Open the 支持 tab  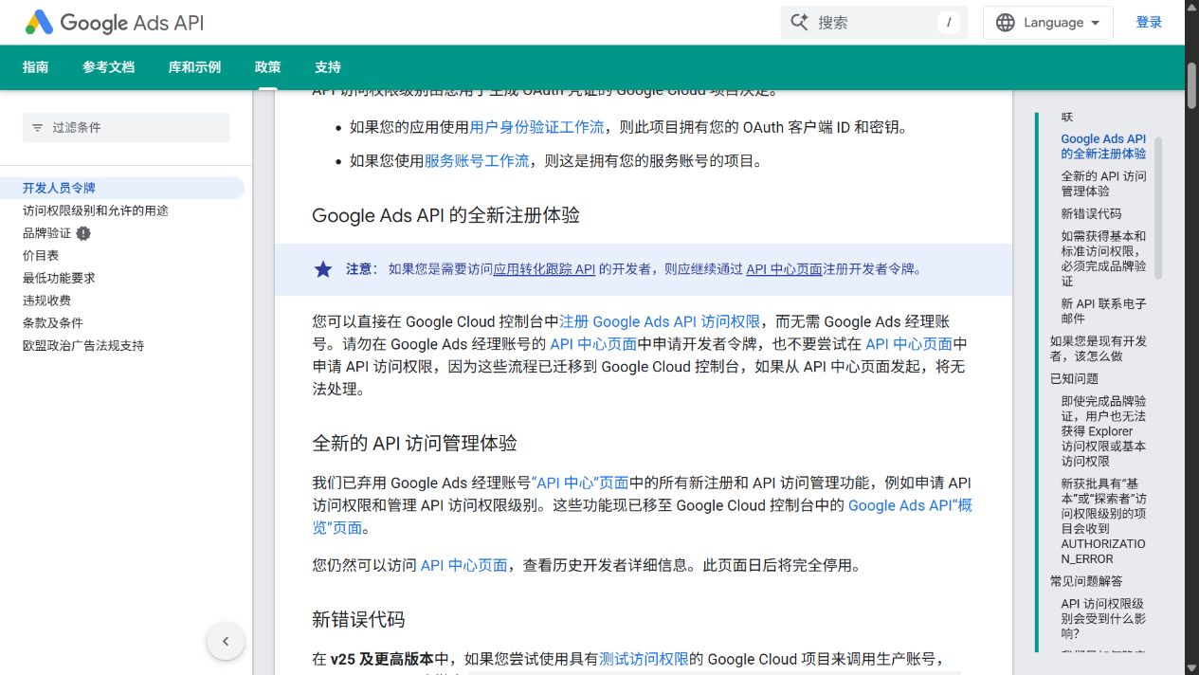click(328, 67)
